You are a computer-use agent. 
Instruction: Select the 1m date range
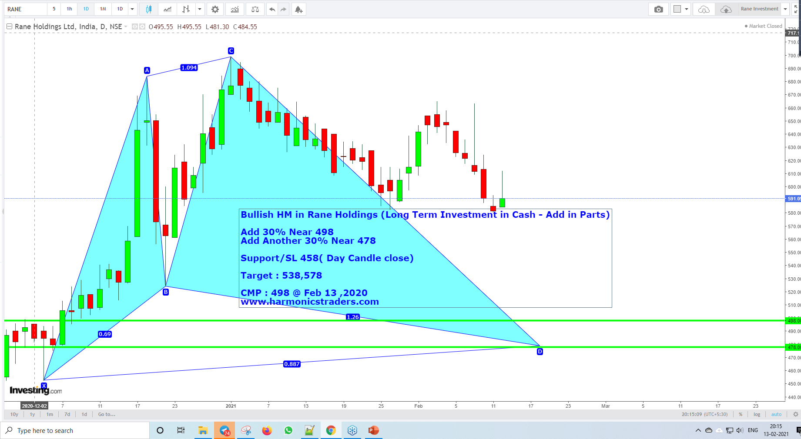(50, 414)
